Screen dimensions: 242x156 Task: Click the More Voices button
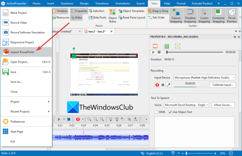(x=223, y=105)
